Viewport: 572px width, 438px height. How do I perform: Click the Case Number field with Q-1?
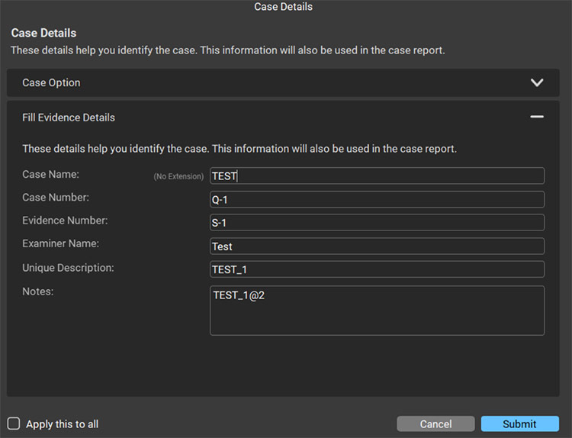point(378,199)
